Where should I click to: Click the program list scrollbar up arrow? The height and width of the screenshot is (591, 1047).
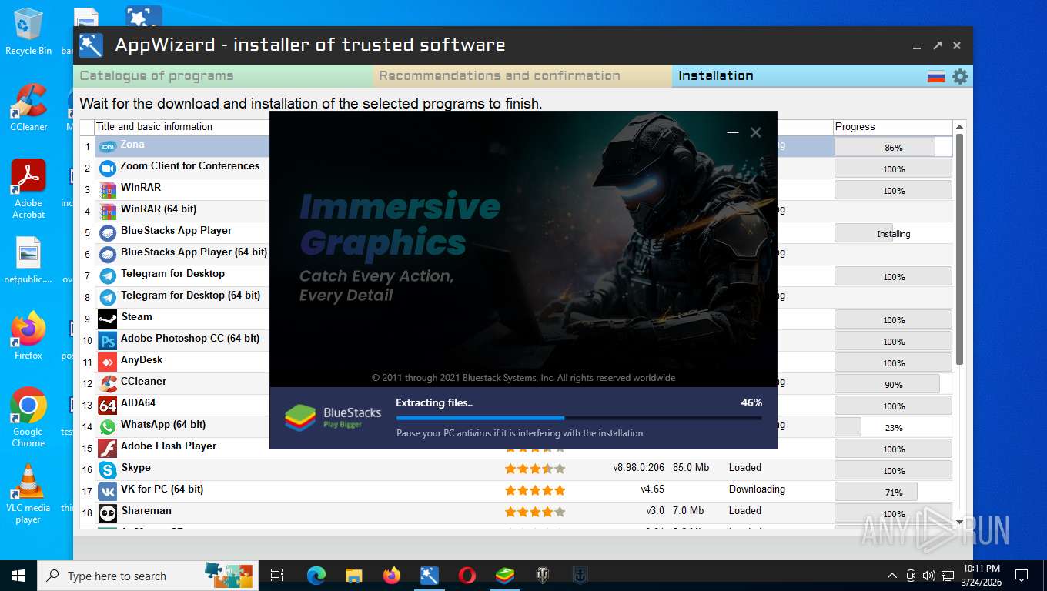pos(959,126)
